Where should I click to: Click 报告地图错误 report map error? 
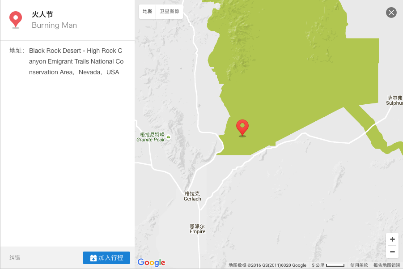click(387, 265)
